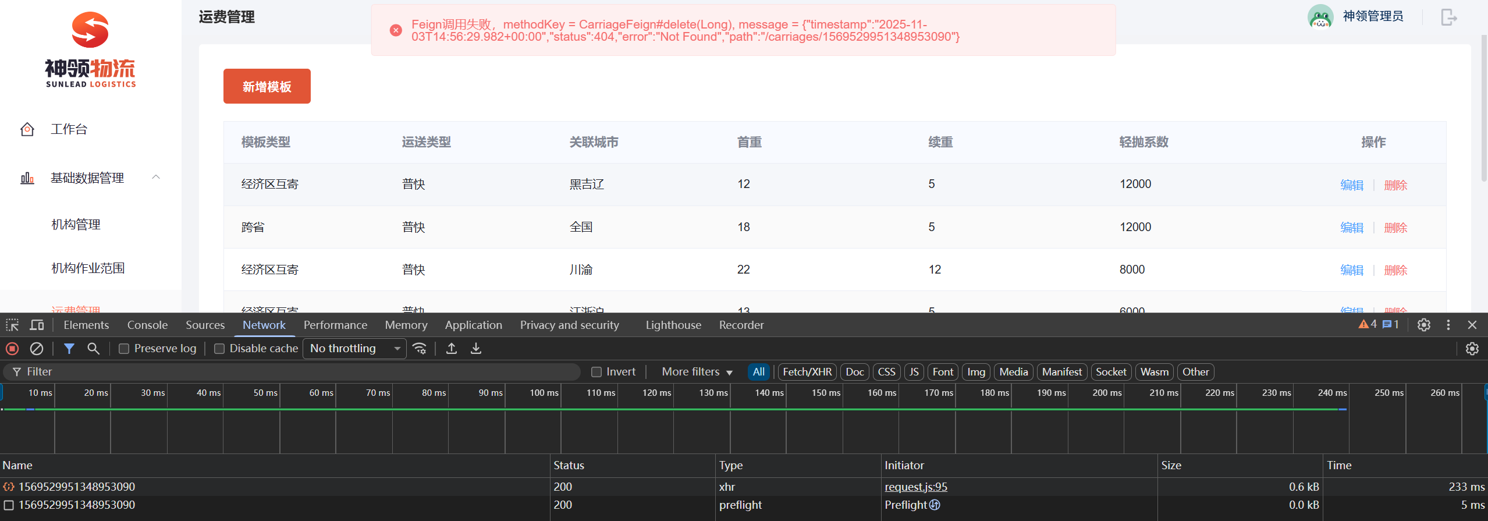
Task: Enable Disable cache checkbox
Action: [x=219, y=349]
